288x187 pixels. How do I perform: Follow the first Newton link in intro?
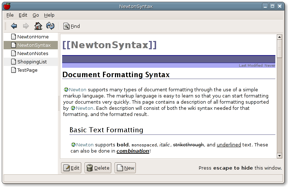click(77, 90)
